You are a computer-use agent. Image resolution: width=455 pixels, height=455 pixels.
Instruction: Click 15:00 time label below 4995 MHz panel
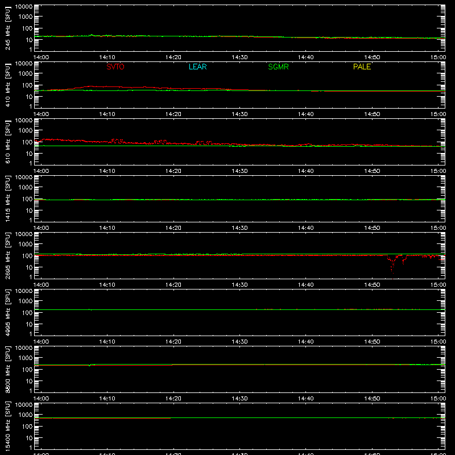438,342
